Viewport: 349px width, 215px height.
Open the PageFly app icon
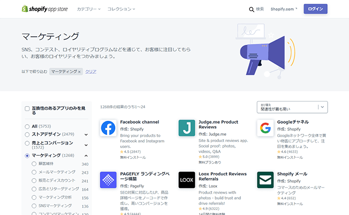coord(109,180)
